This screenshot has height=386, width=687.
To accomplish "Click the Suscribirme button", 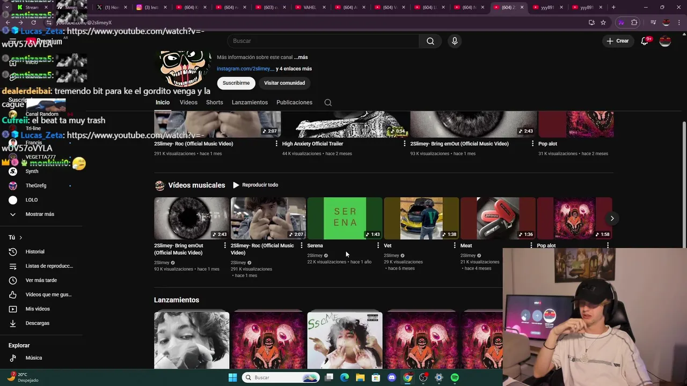I will click(236, 83).
